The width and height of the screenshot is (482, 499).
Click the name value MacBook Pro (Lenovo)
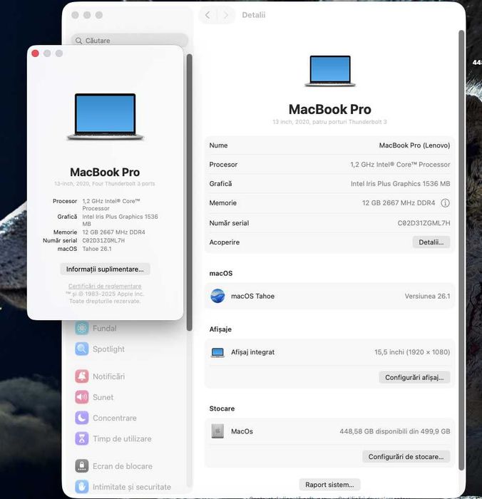click(x=414, y=145)
